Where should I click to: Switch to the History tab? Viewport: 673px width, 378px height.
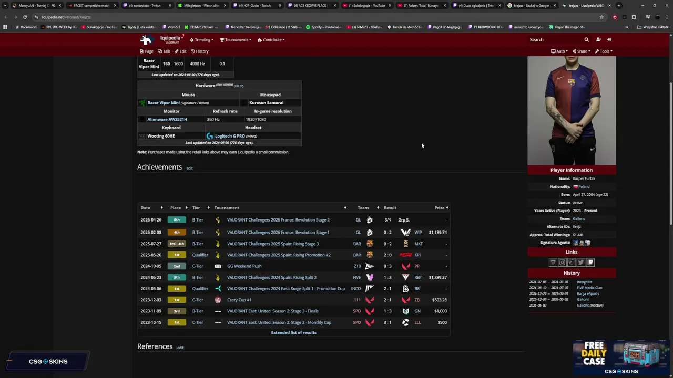click(x=200, y=51)
